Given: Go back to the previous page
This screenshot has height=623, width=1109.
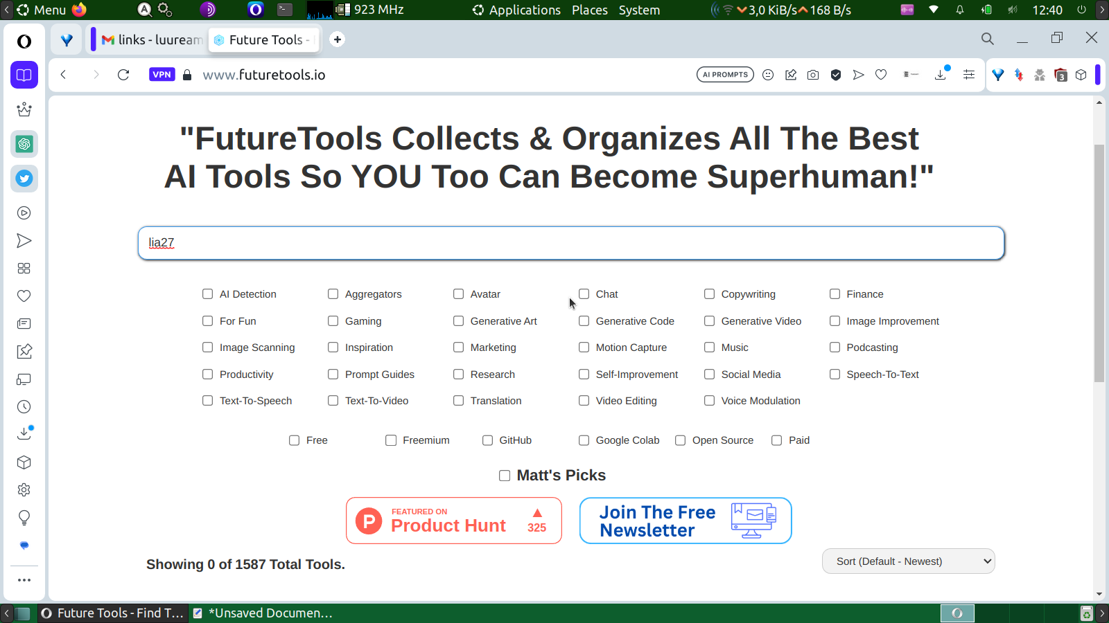Looking at the screenshot, I should click(63, 75).
